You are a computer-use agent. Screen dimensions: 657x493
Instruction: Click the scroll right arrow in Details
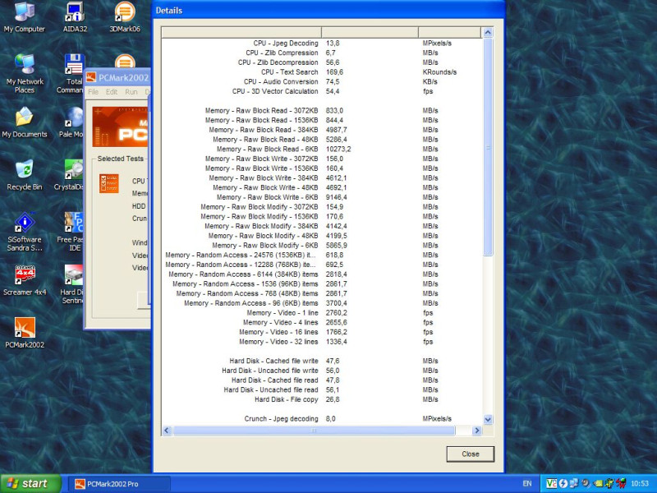[x=476, y=431]
